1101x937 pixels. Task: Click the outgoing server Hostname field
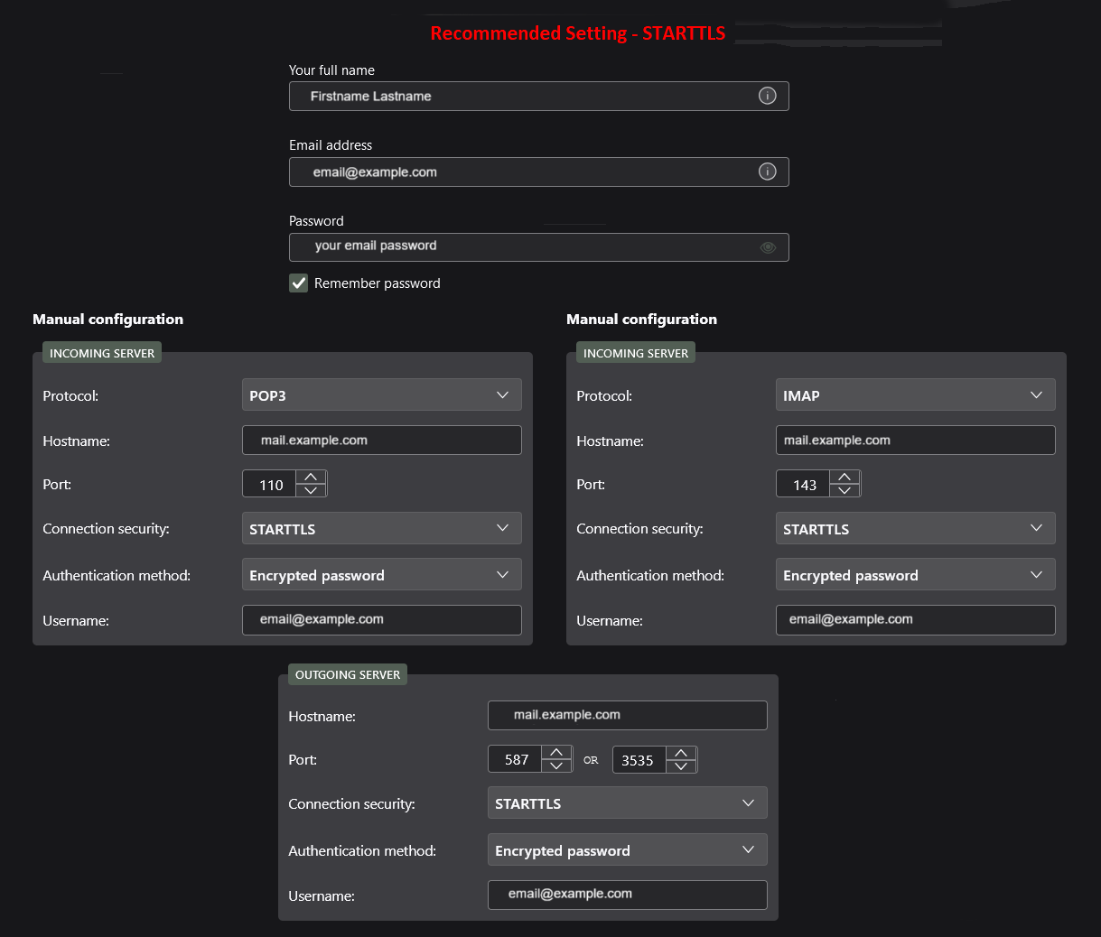pyautogui.click(x=627, y=715)
